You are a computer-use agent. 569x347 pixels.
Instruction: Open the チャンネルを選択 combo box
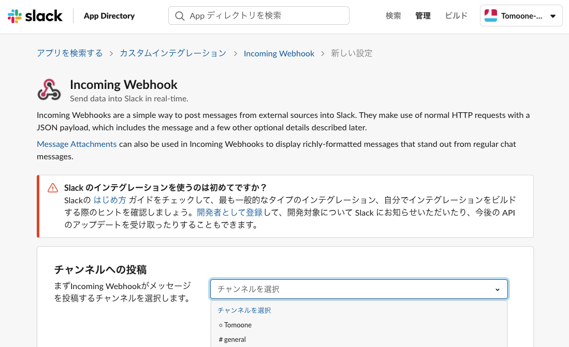point(359,289)
